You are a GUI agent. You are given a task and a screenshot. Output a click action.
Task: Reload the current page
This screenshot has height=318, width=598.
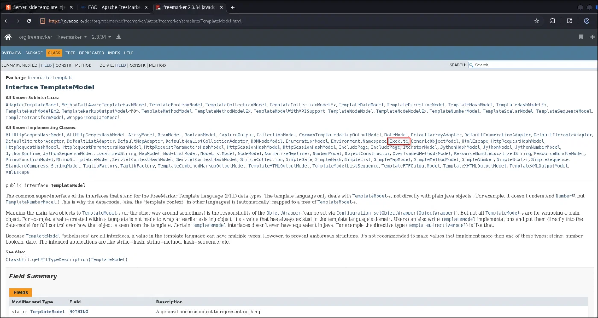pyautogui.click(x=29, y=21)
